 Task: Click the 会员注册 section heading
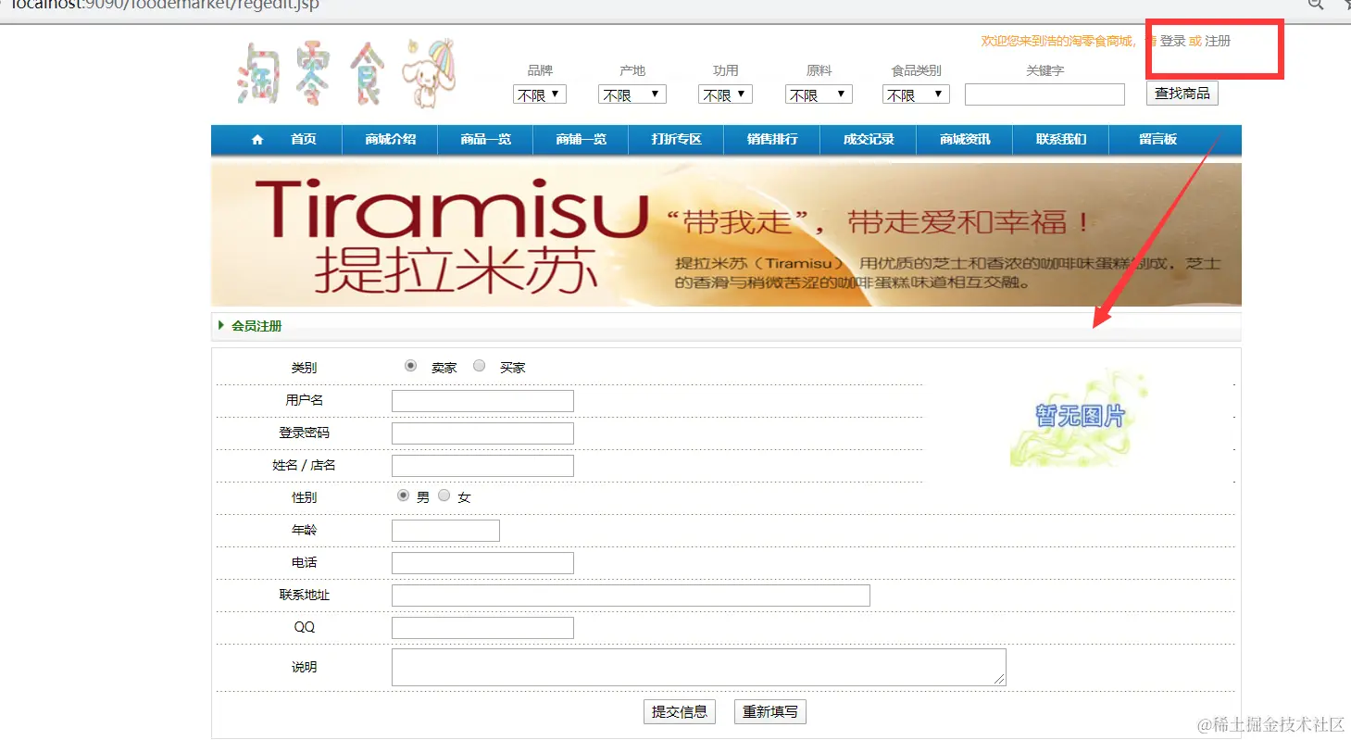(256, 326)
